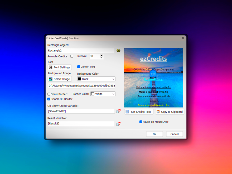
Task: Uncheck Pause on MouseOver
Action: coord(141,122)
